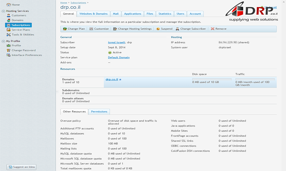The width and height of the screenshot is (286, 171).
Task: Click the disk space usage bar
Action: 212,79
